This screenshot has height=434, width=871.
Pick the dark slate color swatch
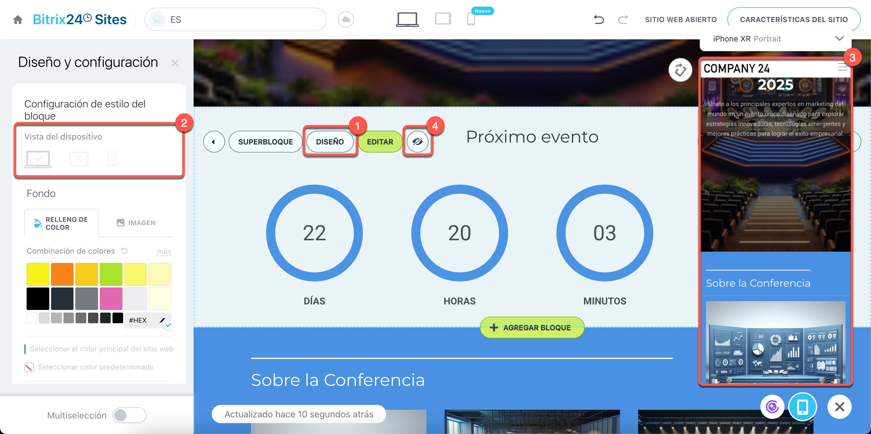click(x=62, y=299)
